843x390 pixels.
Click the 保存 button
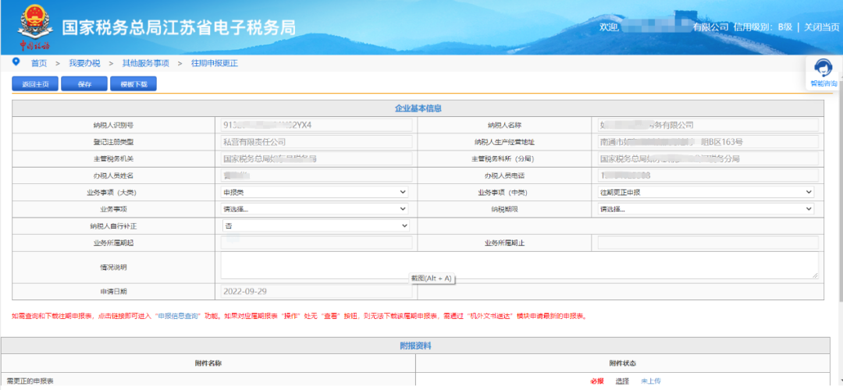click(84, 84)
